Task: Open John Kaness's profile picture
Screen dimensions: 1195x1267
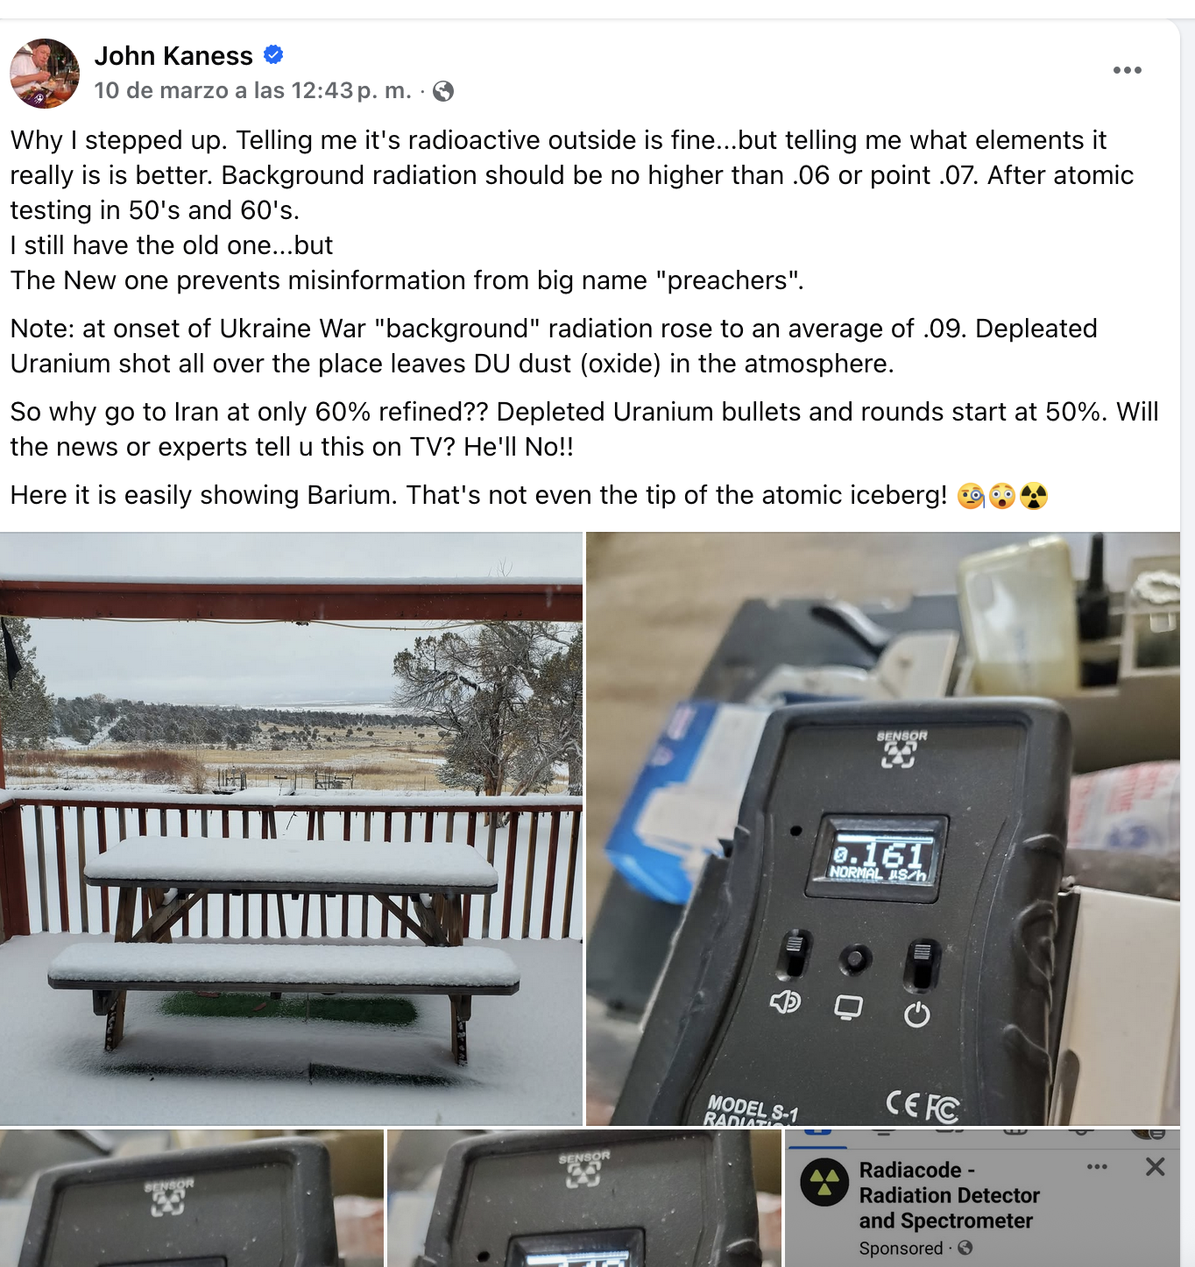Action: (x=45, y=74)
